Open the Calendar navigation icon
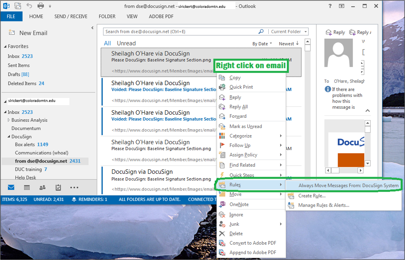 pyautogui.click(x=27, y=188)
